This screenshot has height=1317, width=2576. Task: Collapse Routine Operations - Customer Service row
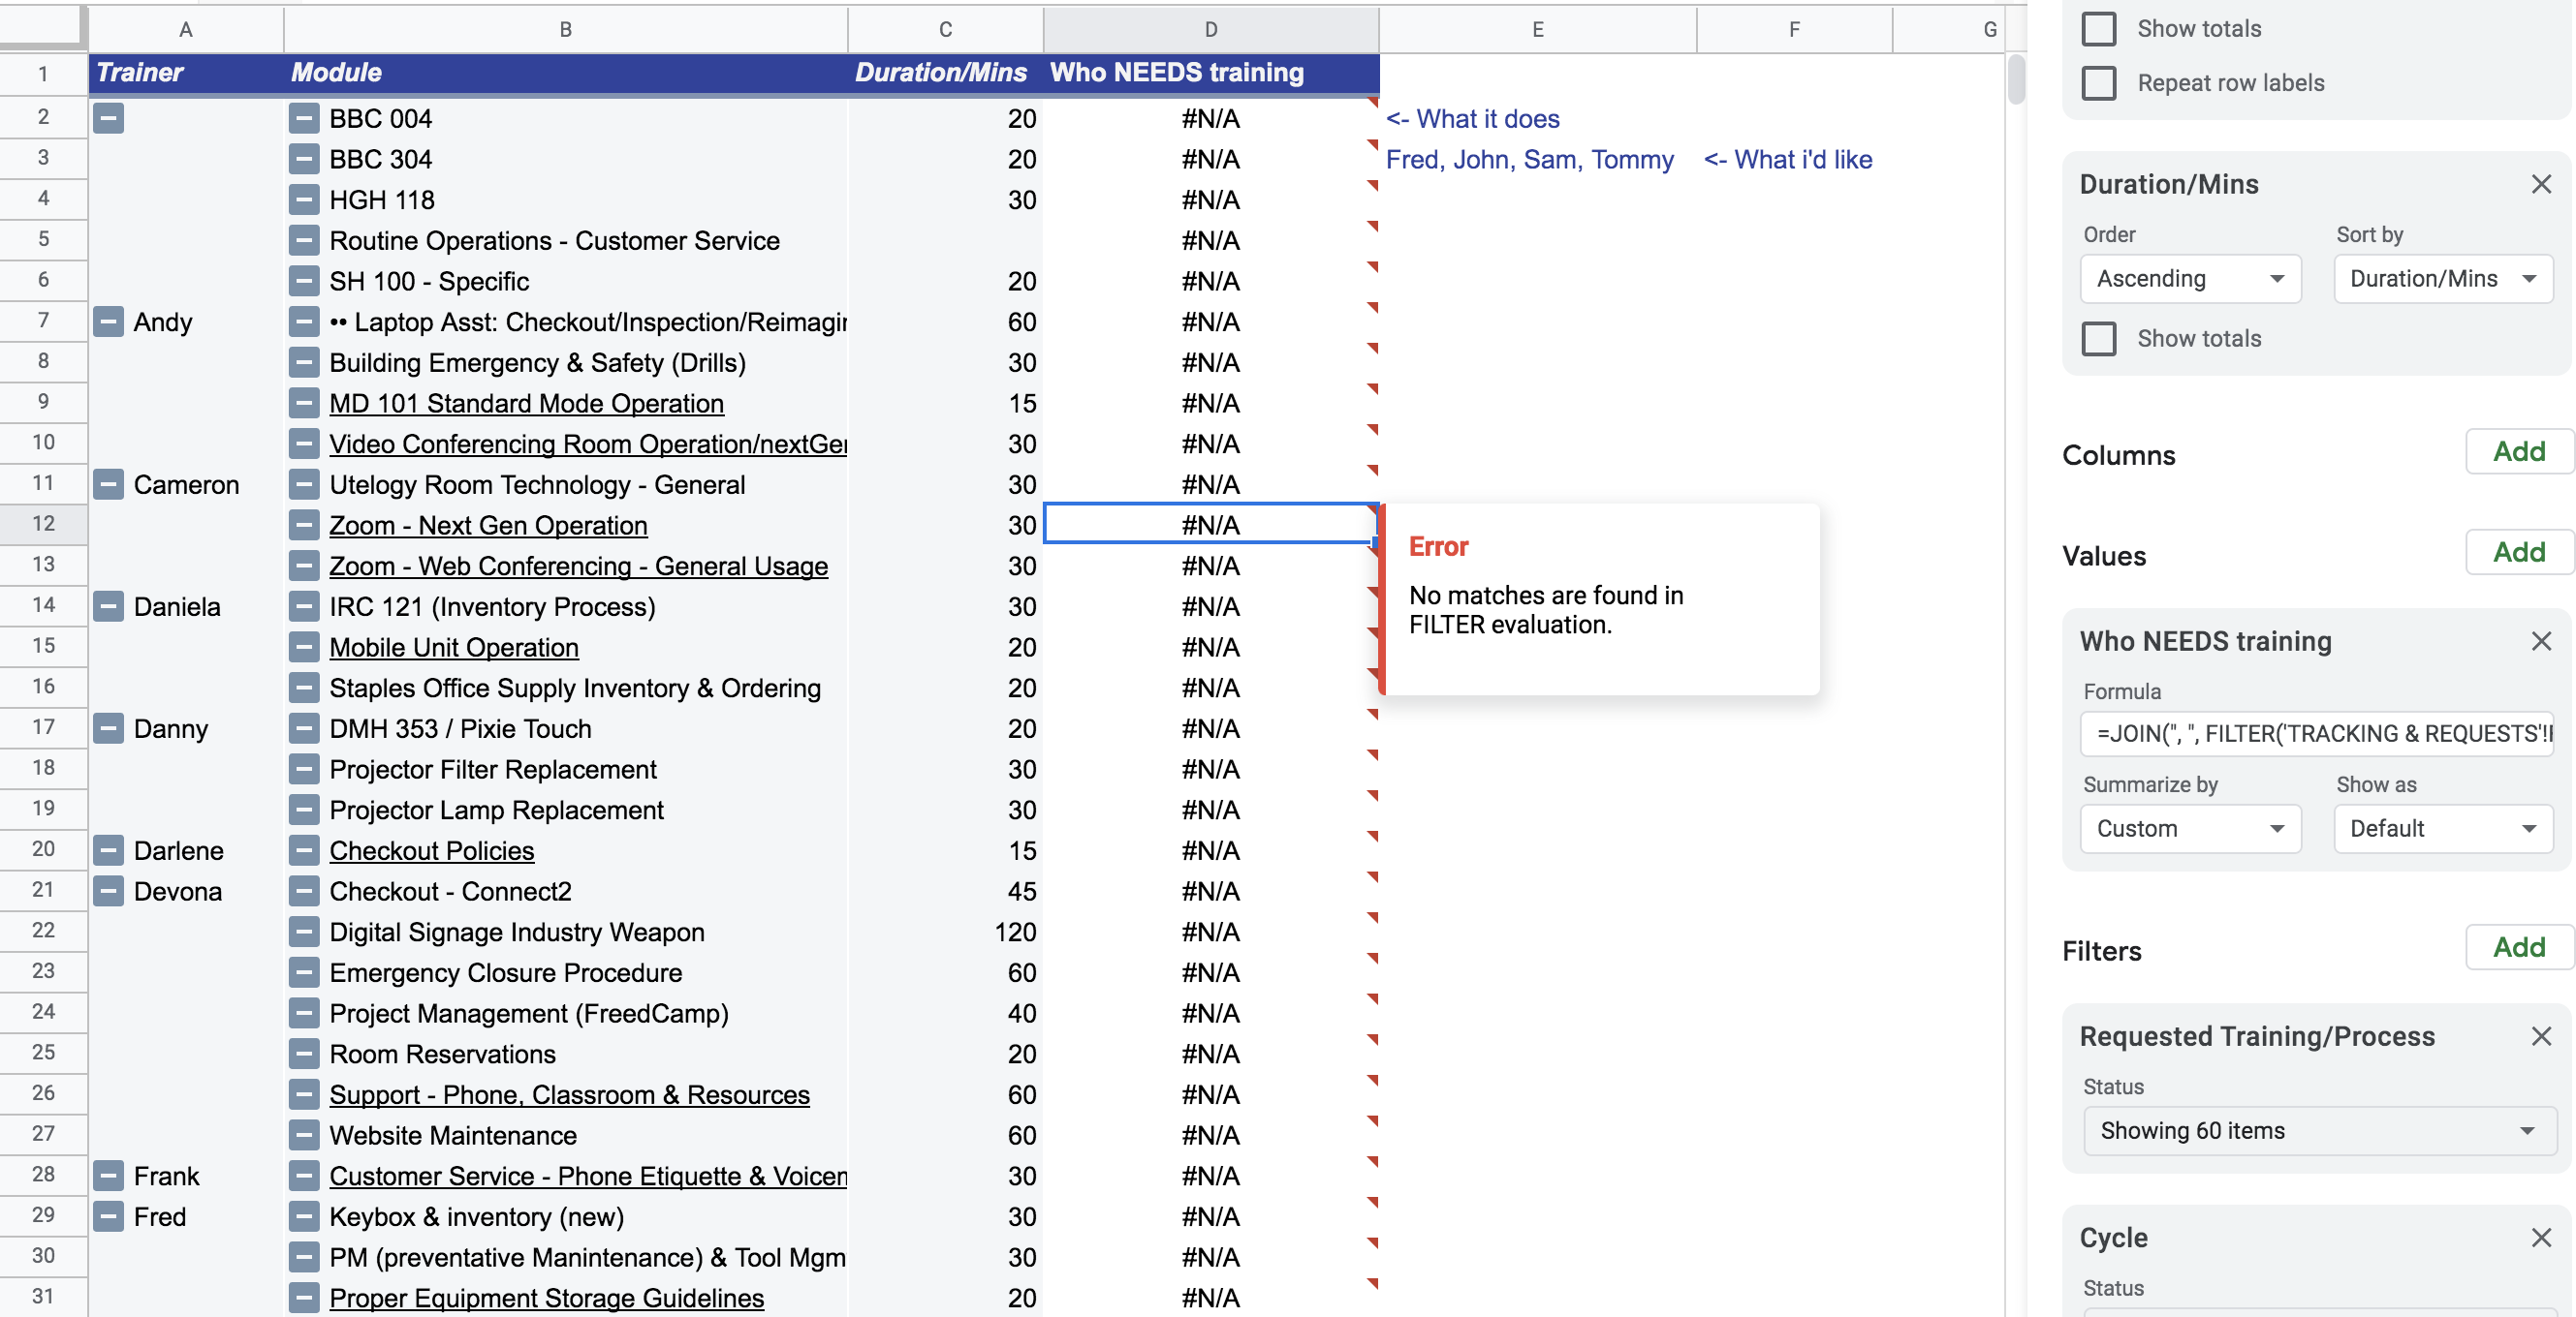[x=304, y=241]
